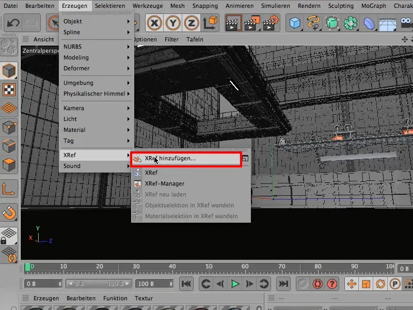Viewport: 413px width, 310px height.
Task: Open the Bearbeiten menu
Action: [40, 6]
